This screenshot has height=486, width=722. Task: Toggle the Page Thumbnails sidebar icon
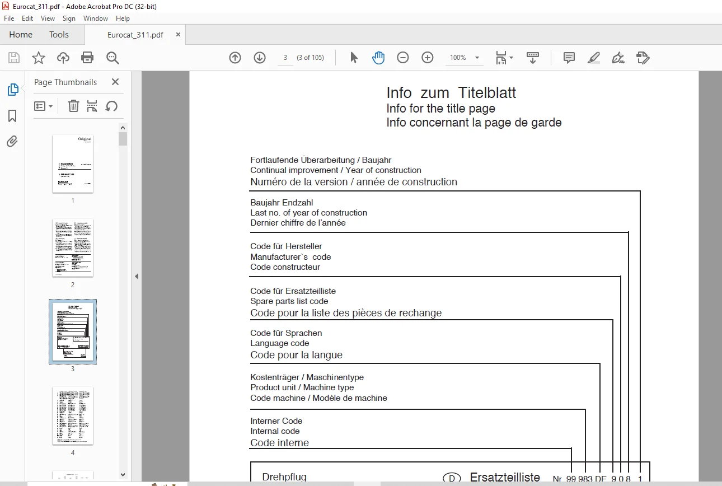pyautogui.click(x=12, y=90)
